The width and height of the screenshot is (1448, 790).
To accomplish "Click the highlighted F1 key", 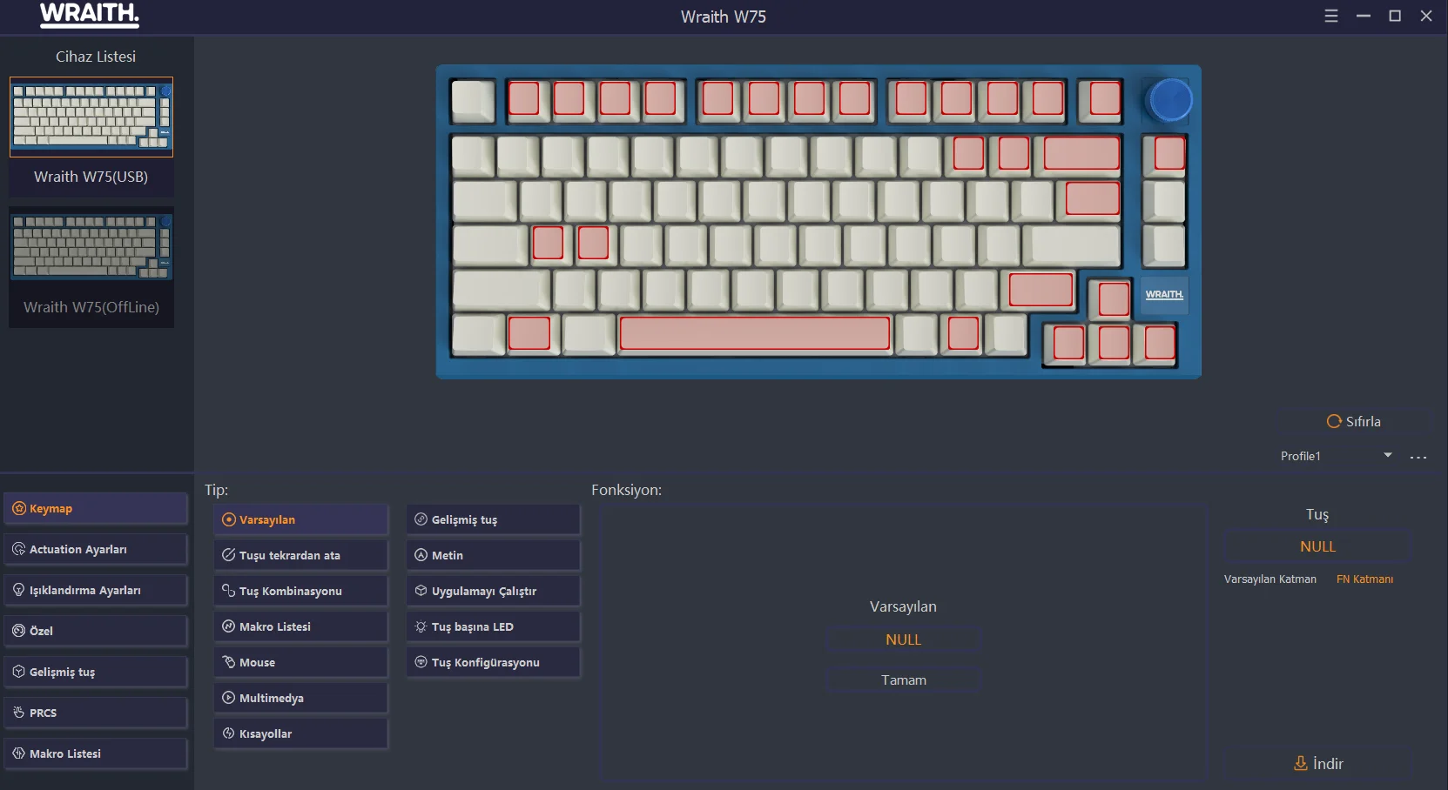I will [x=523, y=98].
